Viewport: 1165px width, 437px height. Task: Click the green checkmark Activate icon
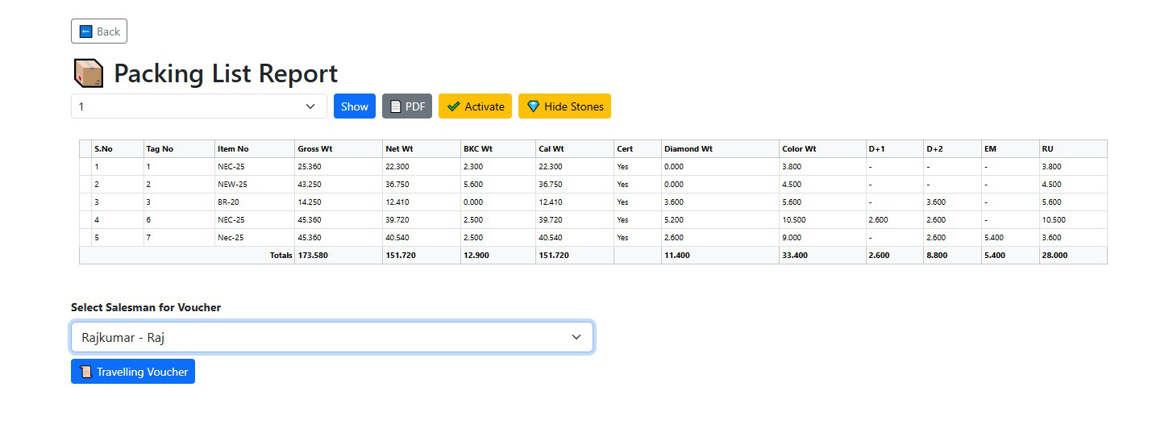pyautogui.click(x=453, y=106)
